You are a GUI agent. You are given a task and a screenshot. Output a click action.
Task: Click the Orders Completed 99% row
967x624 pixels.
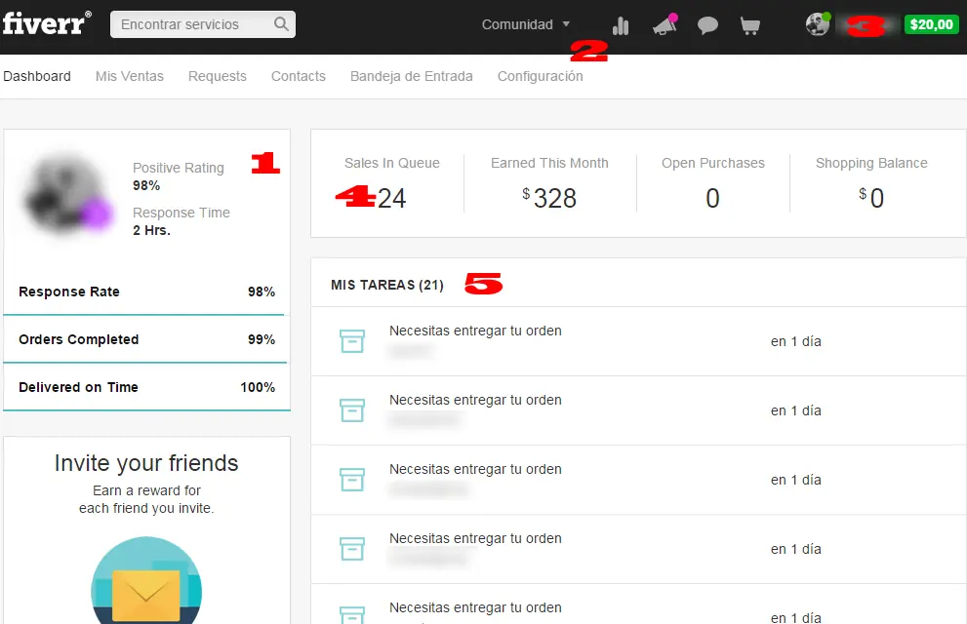146,339
